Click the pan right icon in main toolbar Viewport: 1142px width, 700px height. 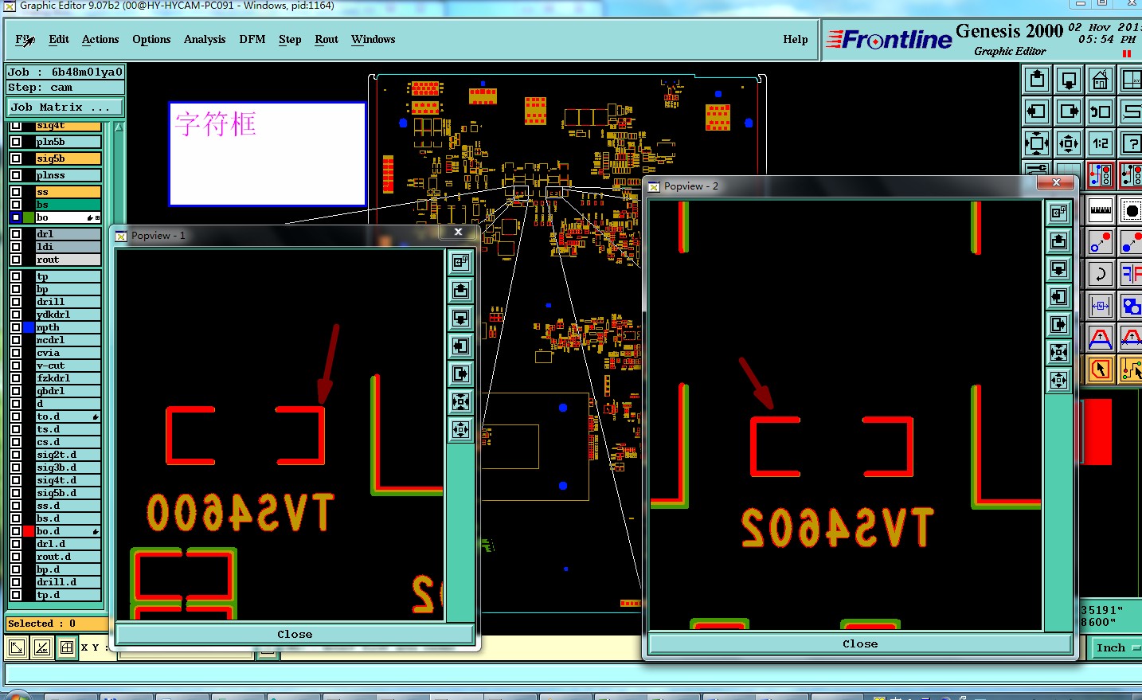click(1069, 111)
